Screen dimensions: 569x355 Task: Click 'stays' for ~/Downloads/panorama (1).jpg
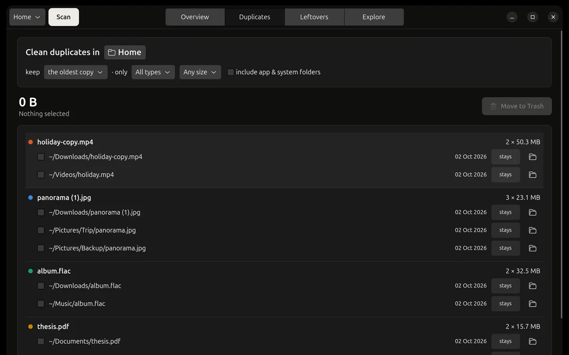(505, 213)
